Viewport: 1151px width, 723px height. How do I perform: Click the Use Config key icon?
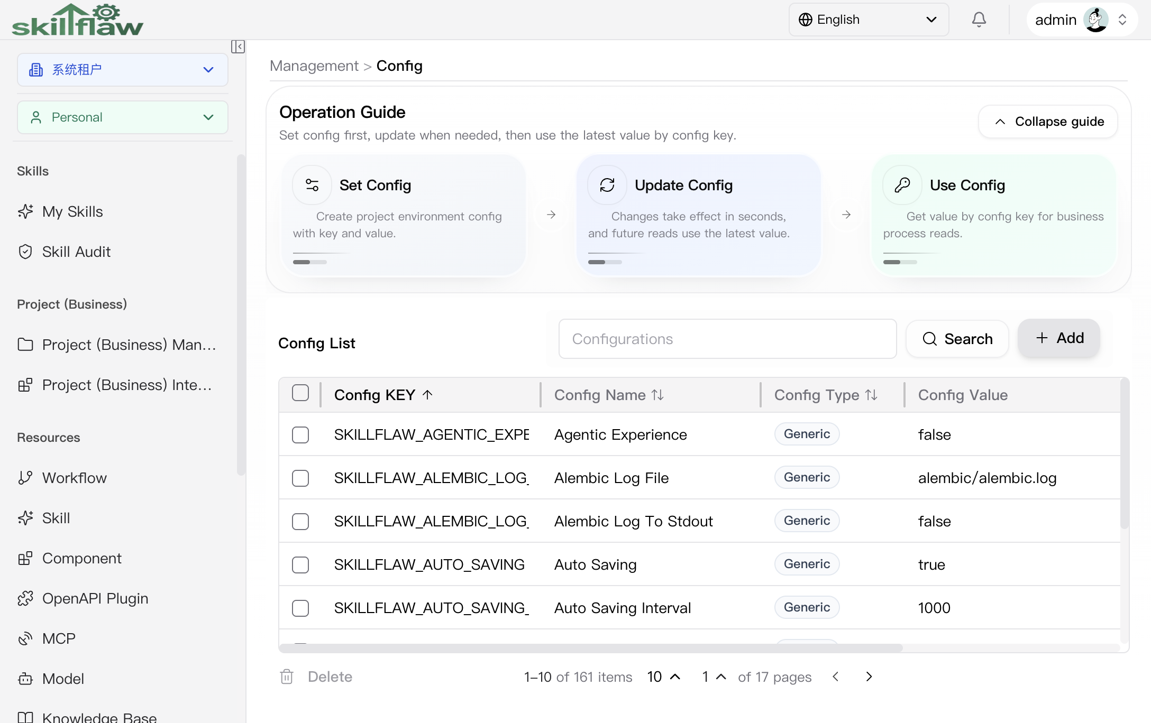click(902, 185)
